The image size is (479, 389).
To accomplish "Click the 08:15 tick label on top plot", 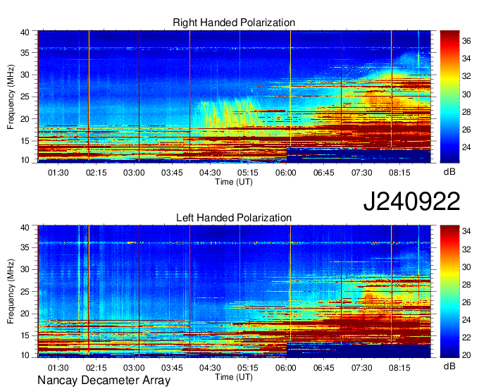I will point(399,173).
